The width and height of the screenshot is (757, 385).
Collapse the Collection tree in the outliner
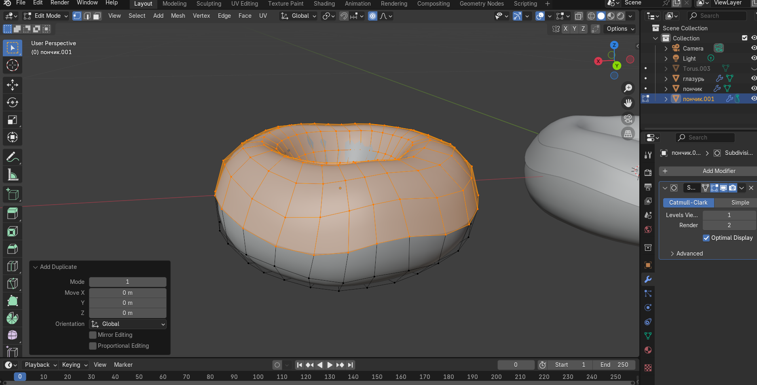pyautogui.click(x=656, y=38)
